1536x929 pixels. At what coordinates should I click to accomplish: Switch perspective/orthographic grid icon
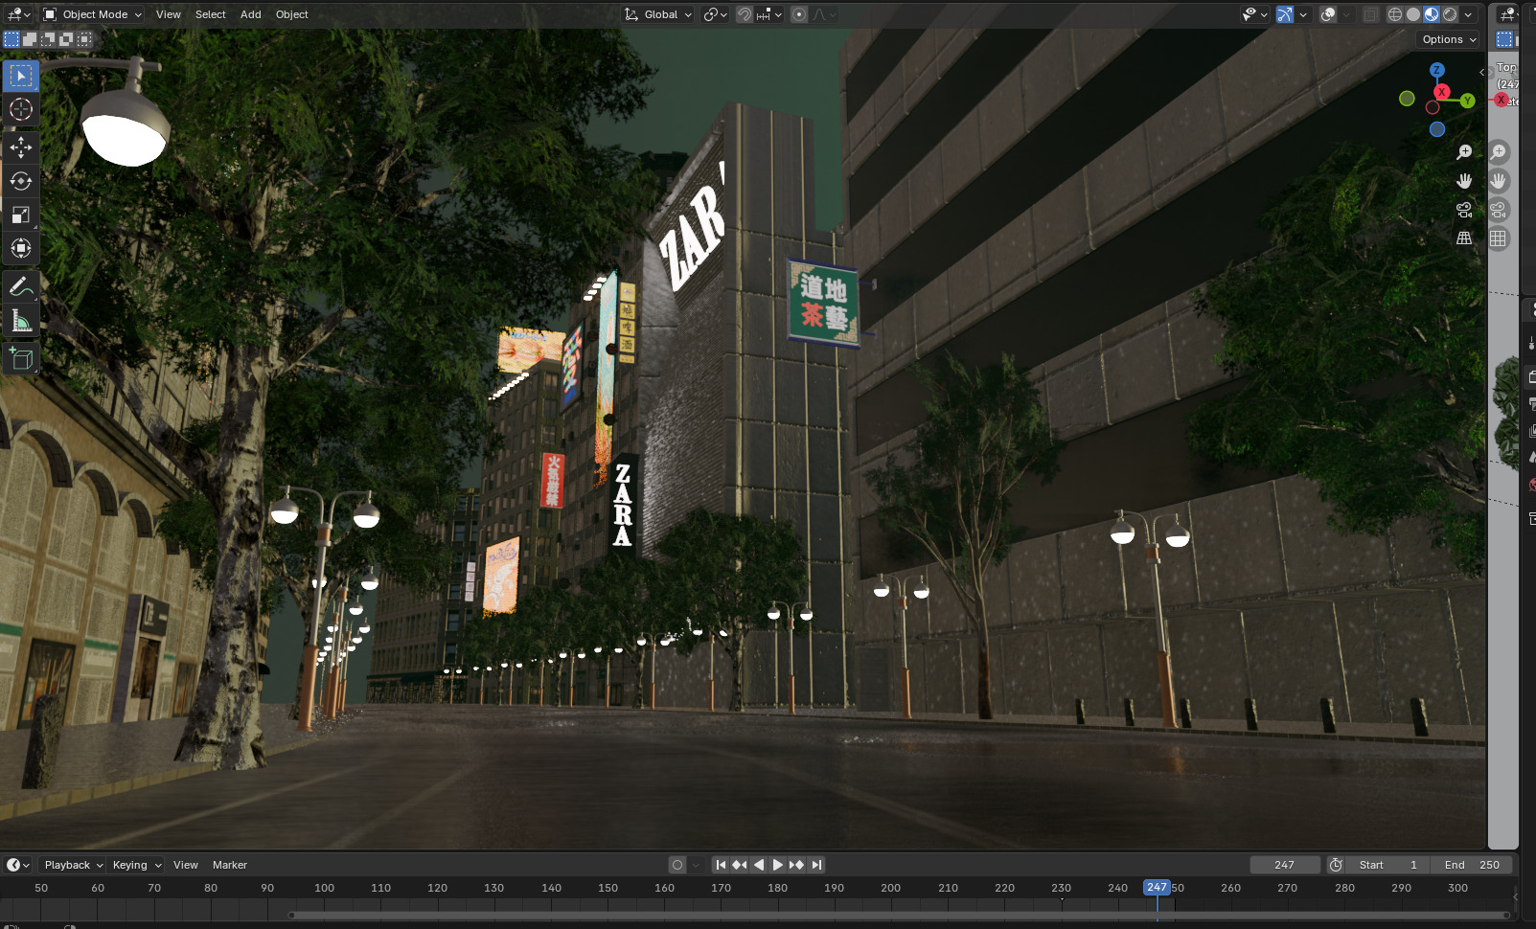click(1464, 238)
